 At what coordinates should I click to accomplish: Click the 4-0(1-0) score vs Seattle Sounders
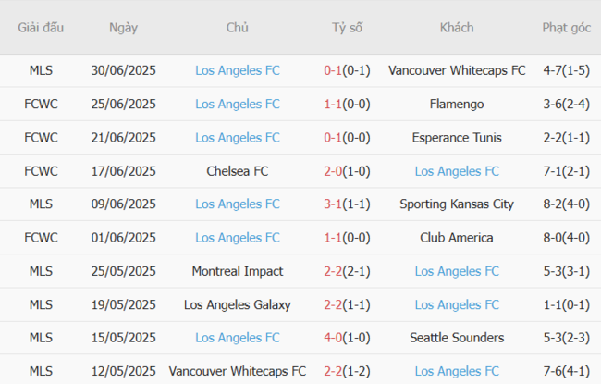tap(348, 338)
